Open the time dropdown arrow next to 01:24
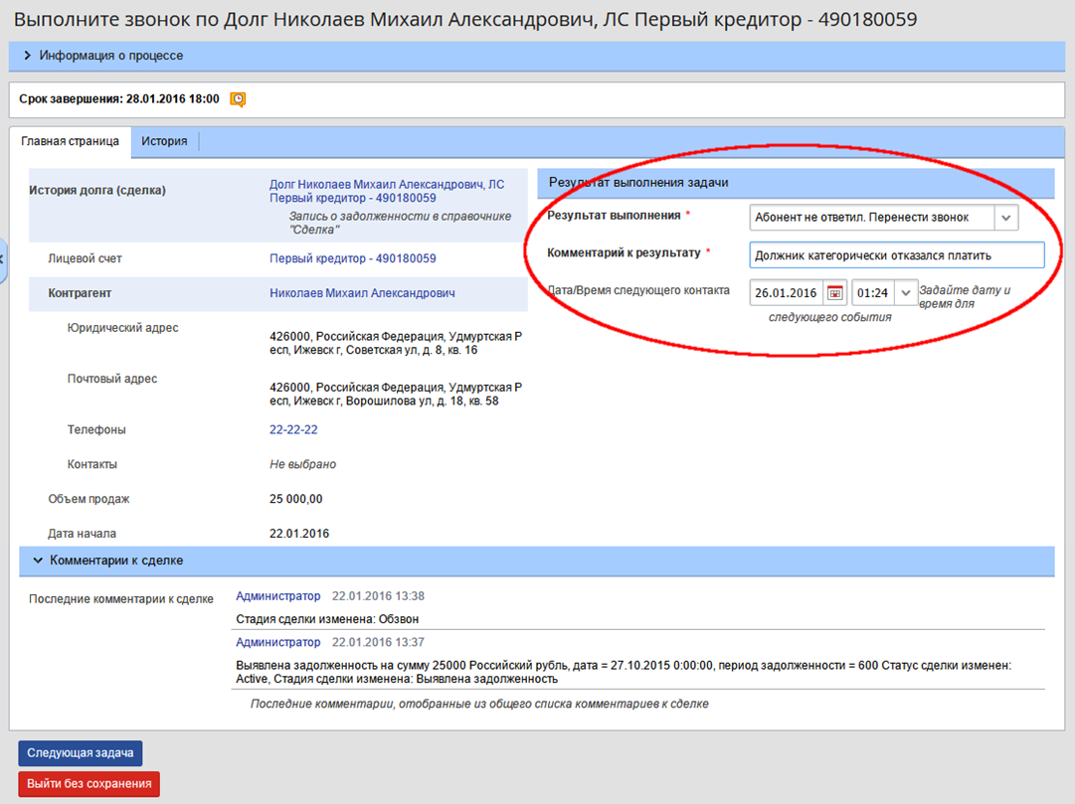The width and height of the screenshot is (1075, 804). tap(906, 293)
